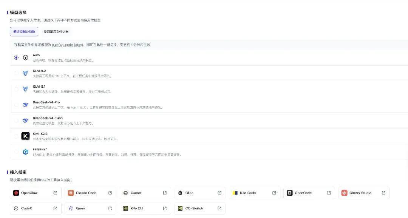Click the Kilo CLI label text
This screenshot has width=408, height=218.
[x=137, y=209]
